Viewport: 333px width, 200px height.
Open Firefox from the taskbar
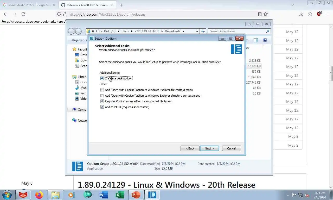tap(39, 195)
